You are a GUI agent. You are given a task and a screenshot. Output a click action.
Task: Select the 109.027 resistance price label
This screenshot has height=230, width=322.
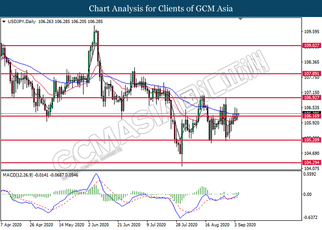(311, 46)
